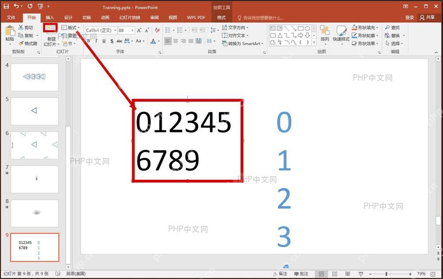Screen dimensions: 443x279
Task: Center the text in paragraph group
Action: tap(175, 41)
